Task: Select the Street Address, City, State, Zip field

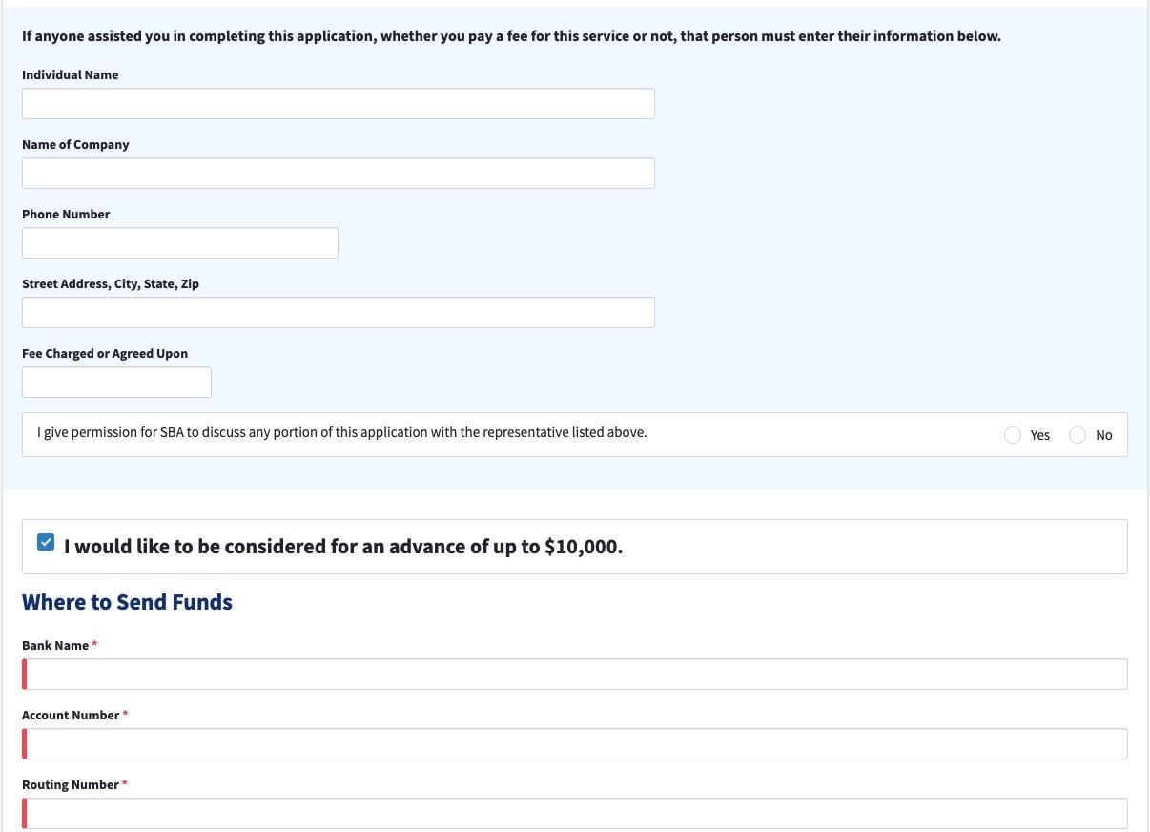Action: click(x=338, y=313)
